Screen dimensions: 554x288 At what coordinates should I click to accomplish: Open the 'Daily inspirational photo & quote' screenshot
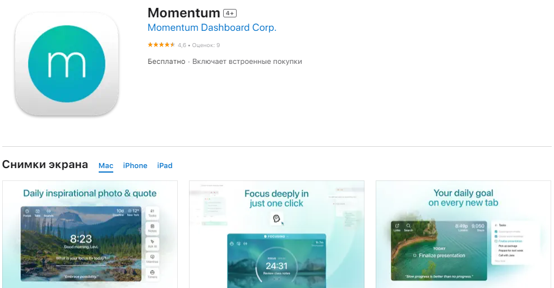(x=90, y=234)
